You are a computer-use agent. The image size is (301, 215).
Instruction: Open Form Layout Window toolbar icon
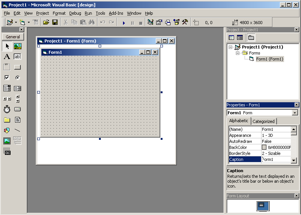point(168,23)
